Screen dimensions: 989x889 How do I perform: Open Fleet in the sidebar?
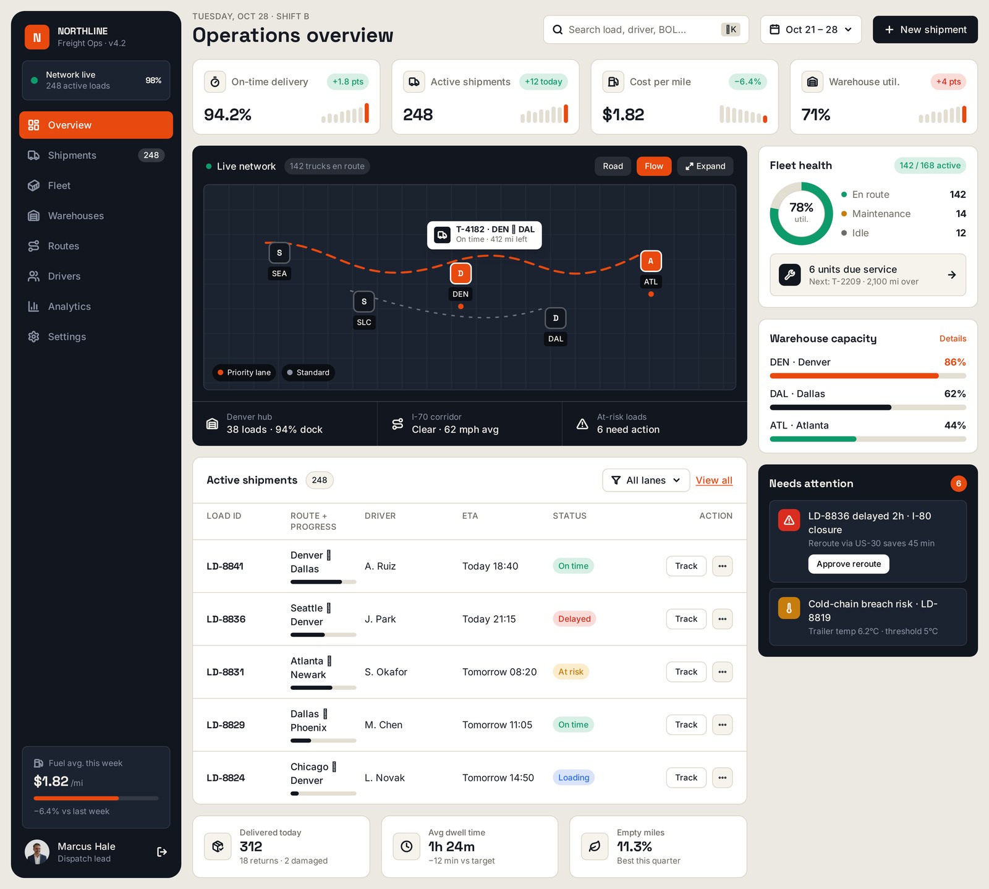point(96,185)
